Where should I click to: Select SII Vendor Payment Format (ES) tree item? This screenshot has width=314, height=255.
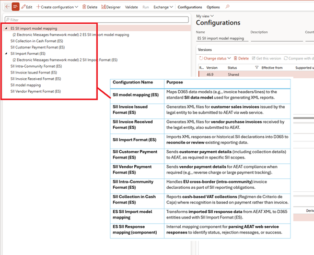coord(36,91)
